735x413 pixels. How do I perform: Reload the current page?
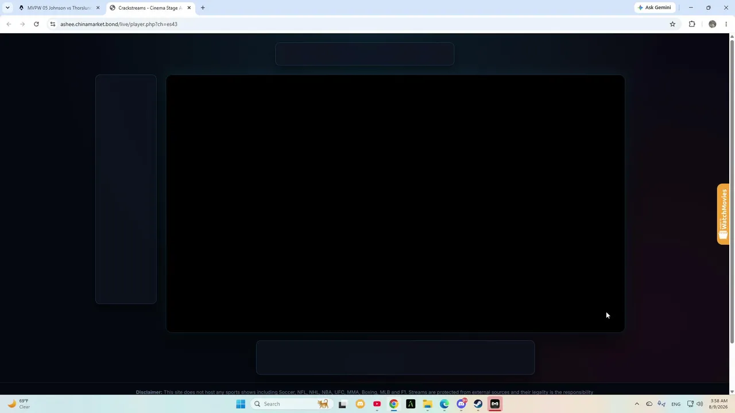point(36,24)
